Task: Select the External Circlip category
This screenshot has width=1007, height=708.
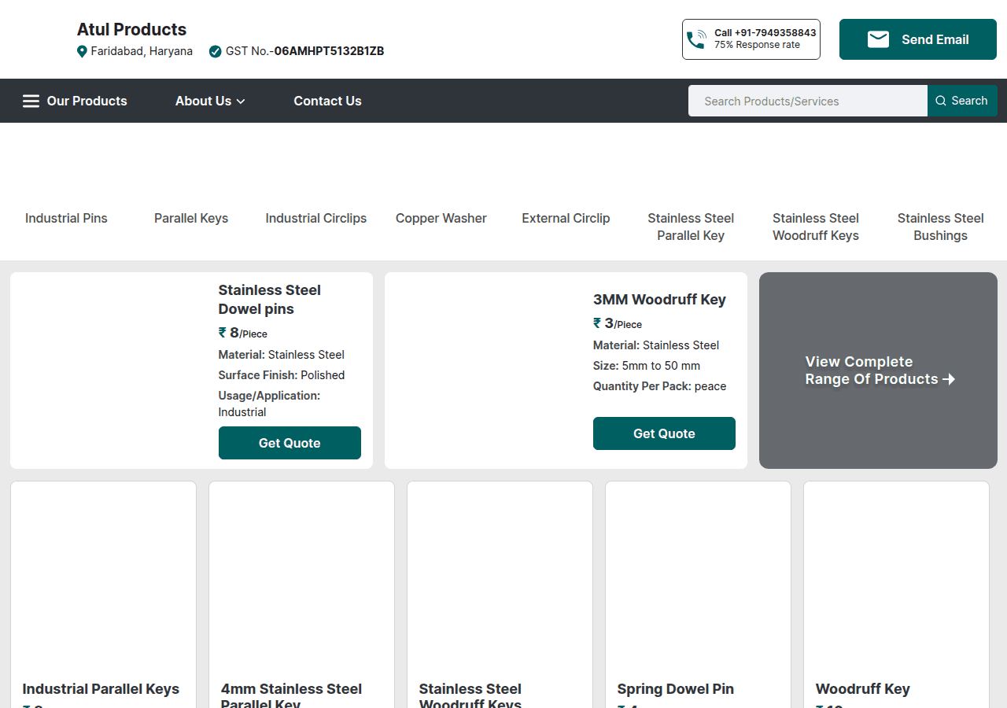Action: (566, 218)
